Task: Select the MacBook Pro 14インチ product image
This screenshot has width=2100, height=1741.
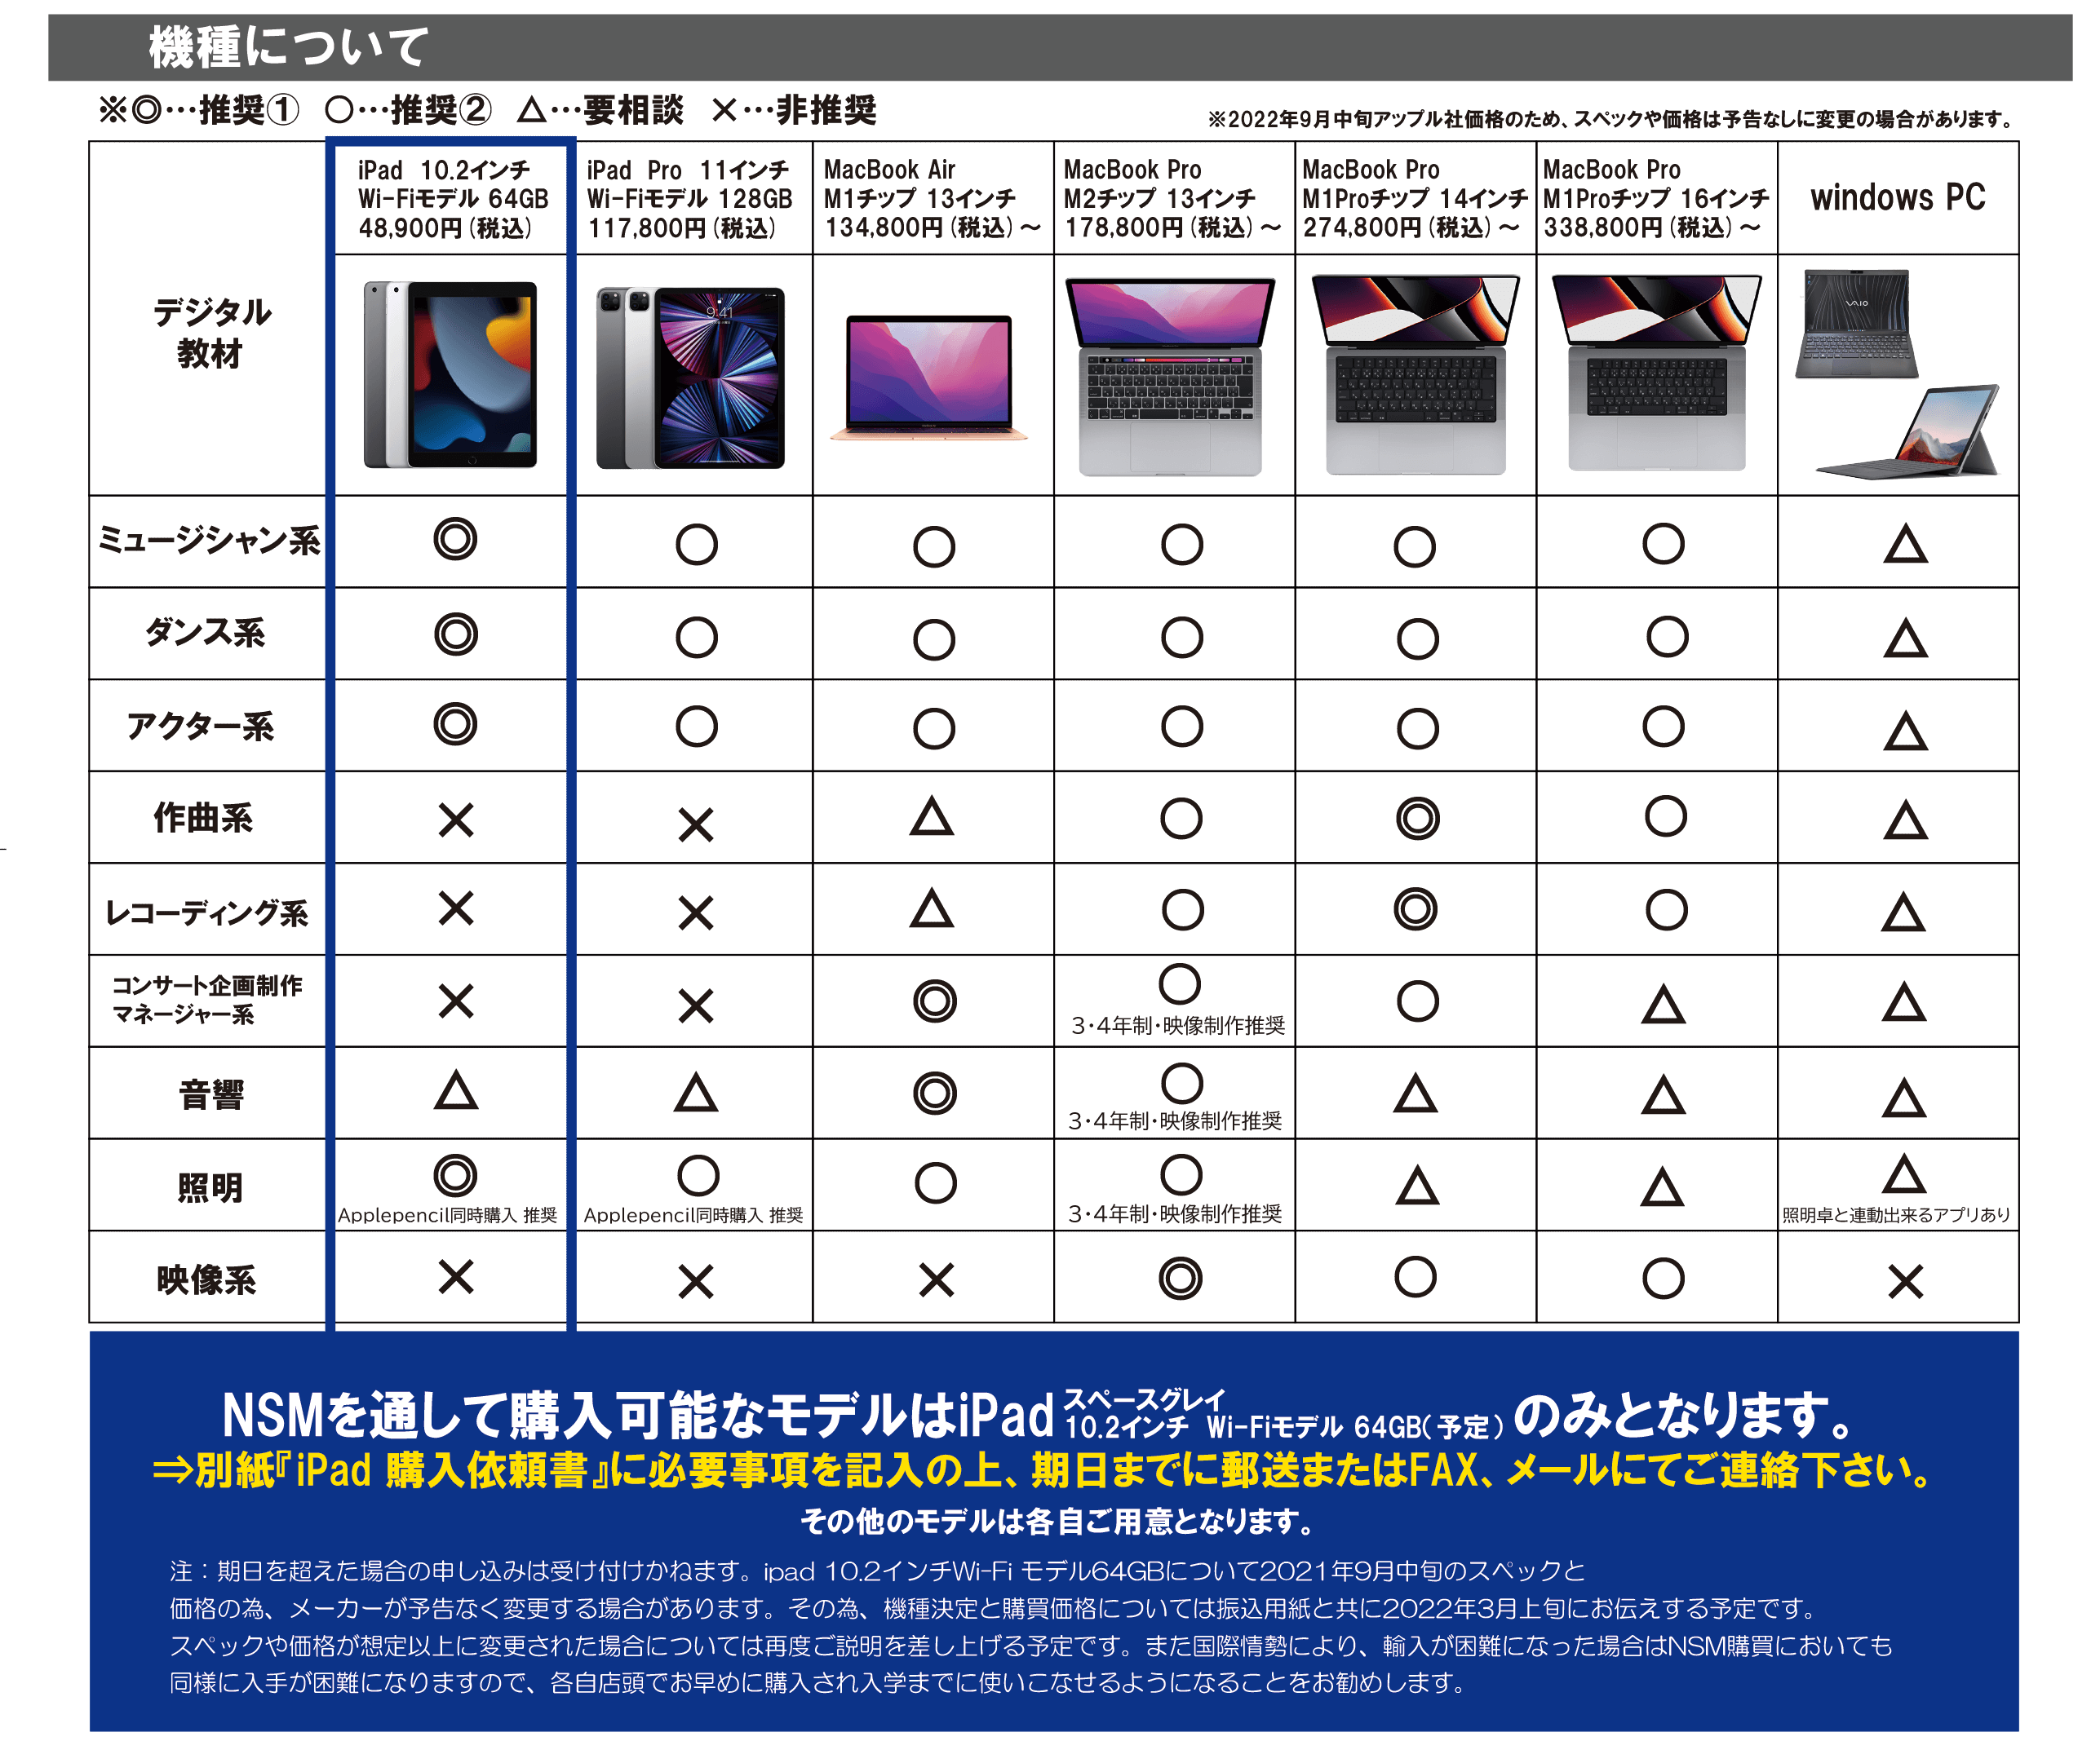Action: 1415,373
